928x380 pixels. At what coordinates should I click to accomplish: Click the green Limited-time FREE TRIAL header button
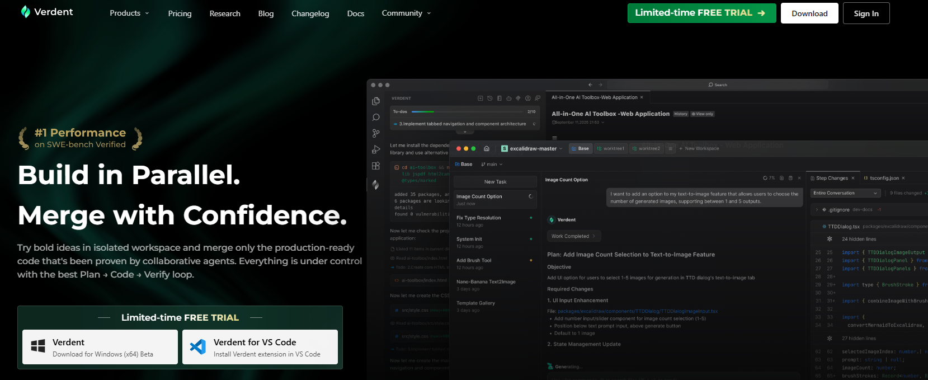pos(701,13)
